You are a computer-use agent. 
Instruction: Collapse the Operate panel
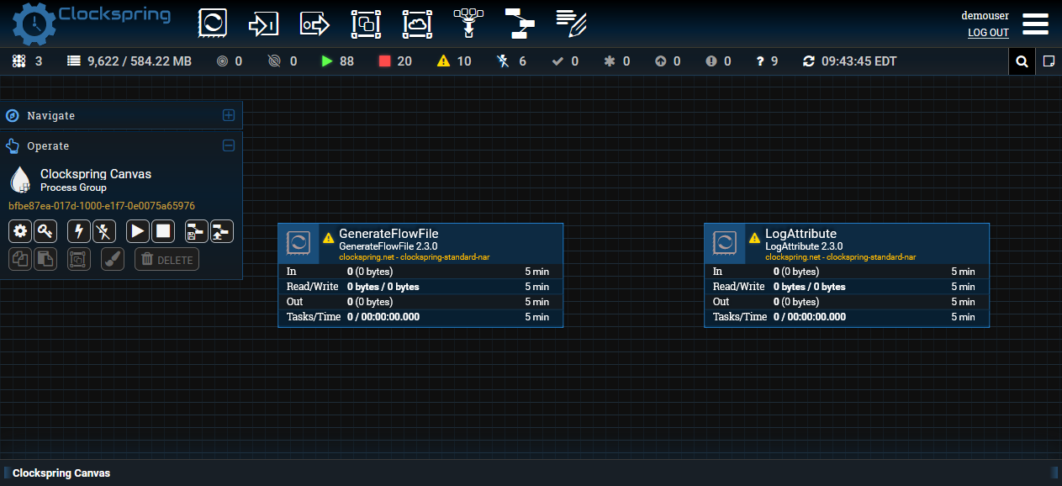(228, 145)
